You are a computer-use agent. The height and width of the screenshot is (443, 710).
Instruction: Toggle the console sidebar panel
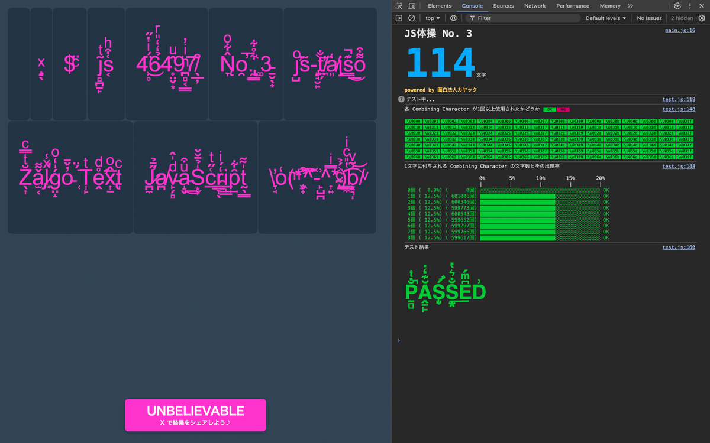pyautogui.click(x=398, y=18)
